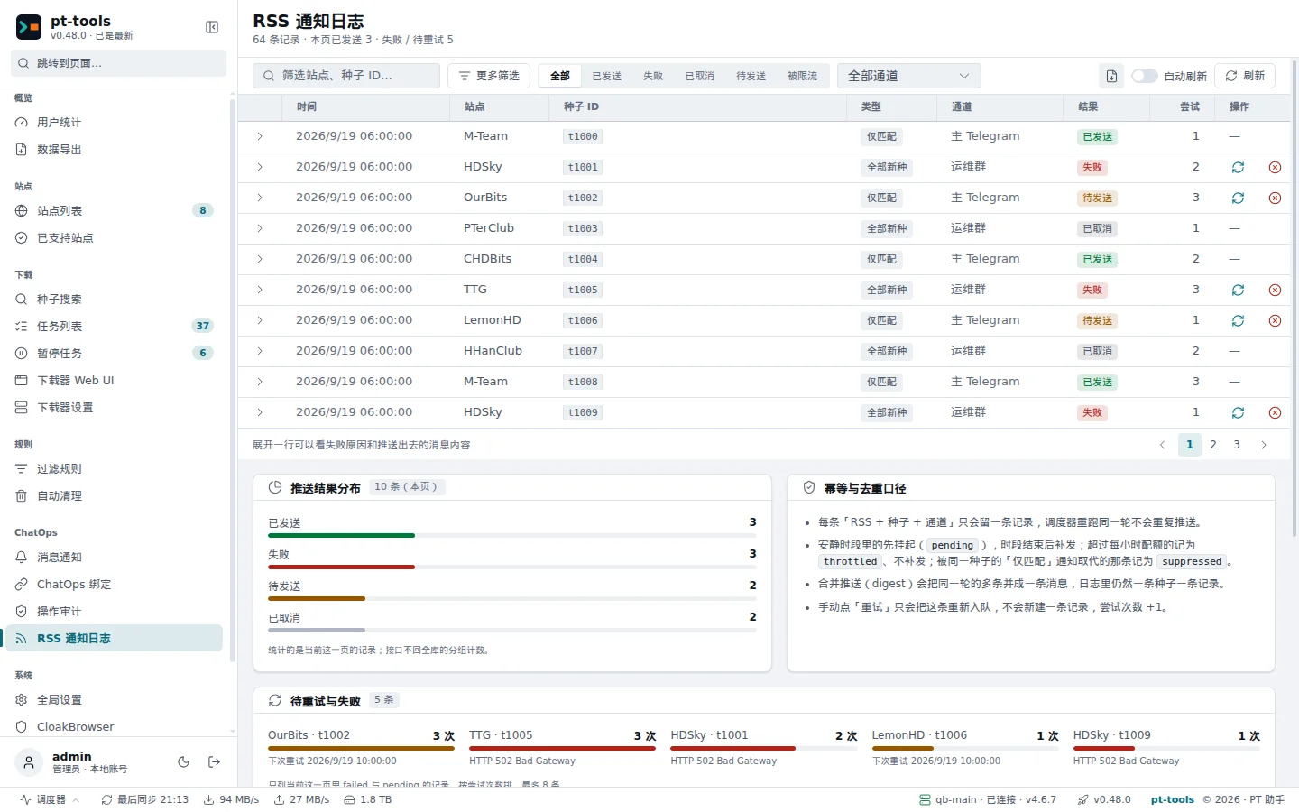
Task: Expand the M-Team t1000 row
Action: tap(260, 136)
